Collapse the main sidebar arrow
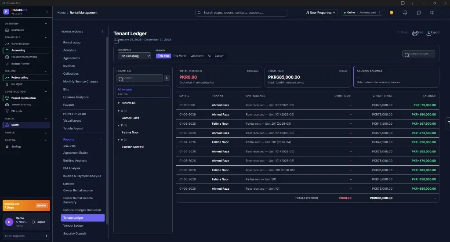This screenshot has width=450, height=242. [47, 12]
